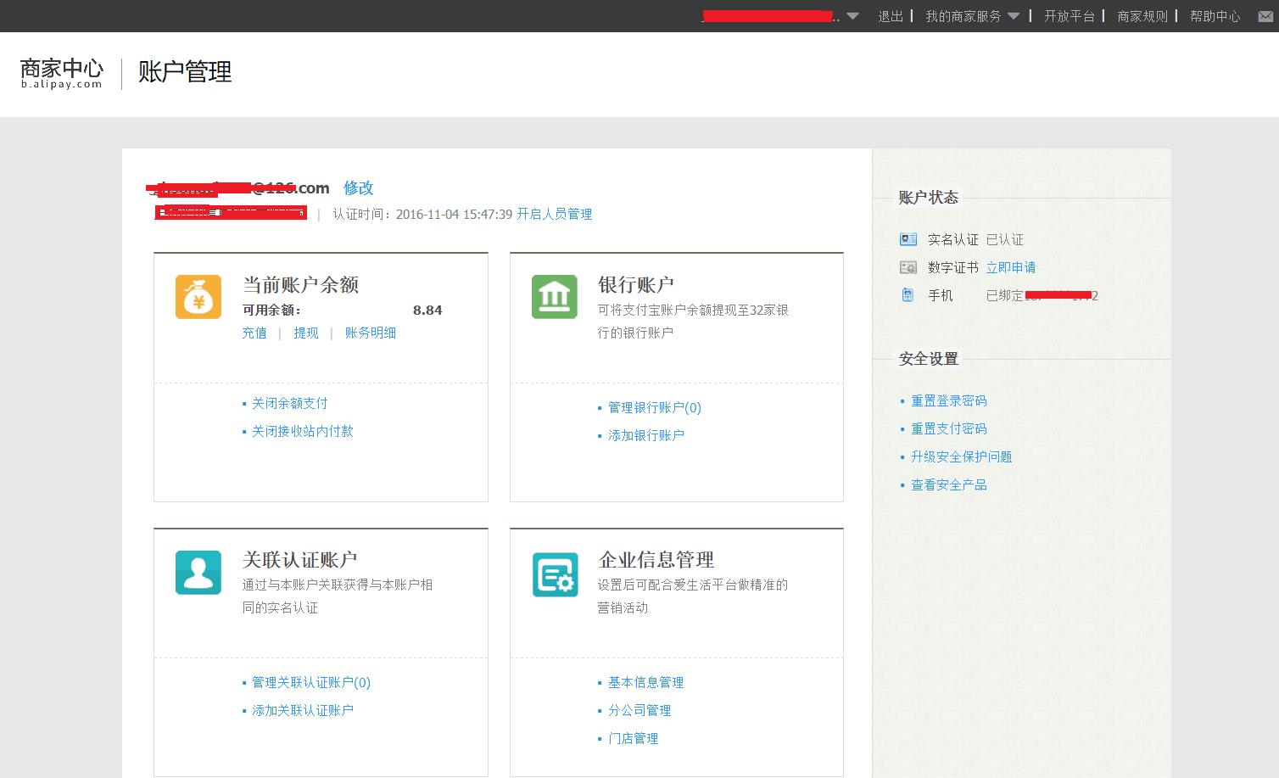
Task: Open 基本信息管理 link
Action: coord(645,682)
